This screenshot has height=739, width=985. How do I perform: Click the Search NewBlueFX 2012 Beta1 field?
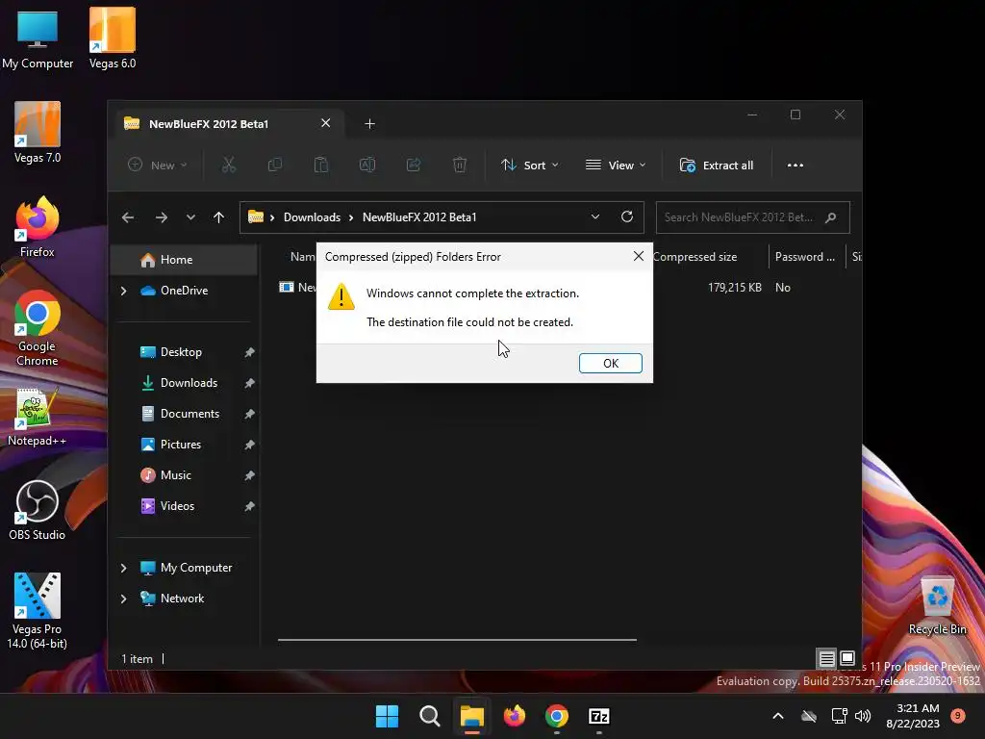[752, 217]
